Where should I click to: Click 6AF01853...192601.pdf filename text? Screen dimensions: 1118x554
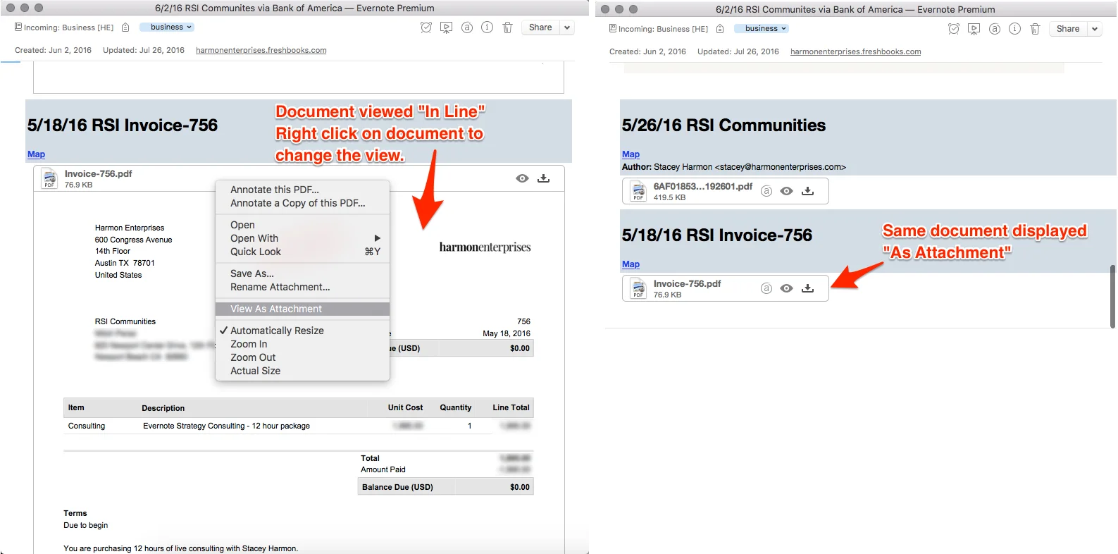coord(702,186)
